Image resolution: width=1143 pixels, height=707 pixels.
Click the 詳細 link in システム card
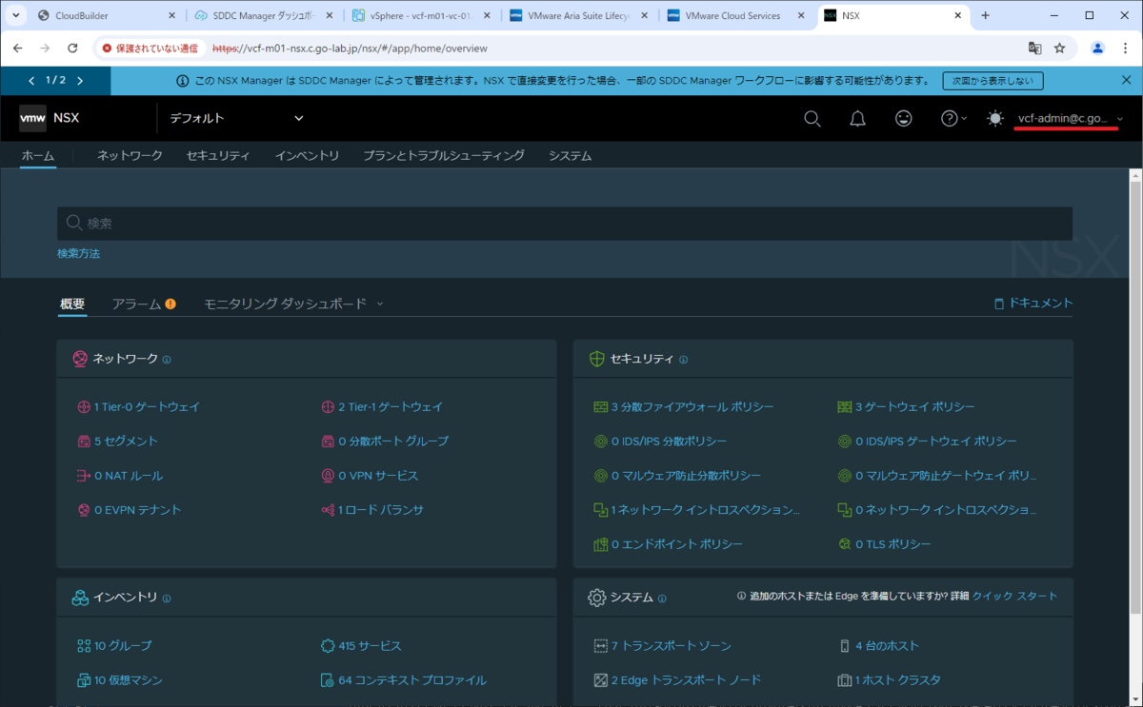pos(958,596)
